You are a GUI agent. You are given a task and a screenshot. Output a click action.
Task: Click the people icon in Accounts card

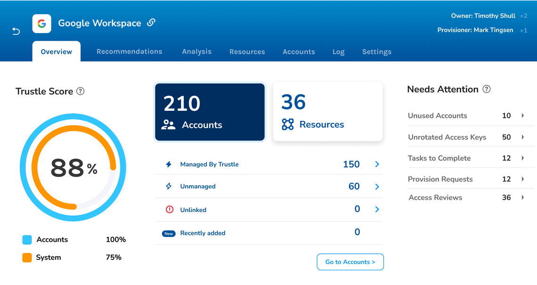168,125
